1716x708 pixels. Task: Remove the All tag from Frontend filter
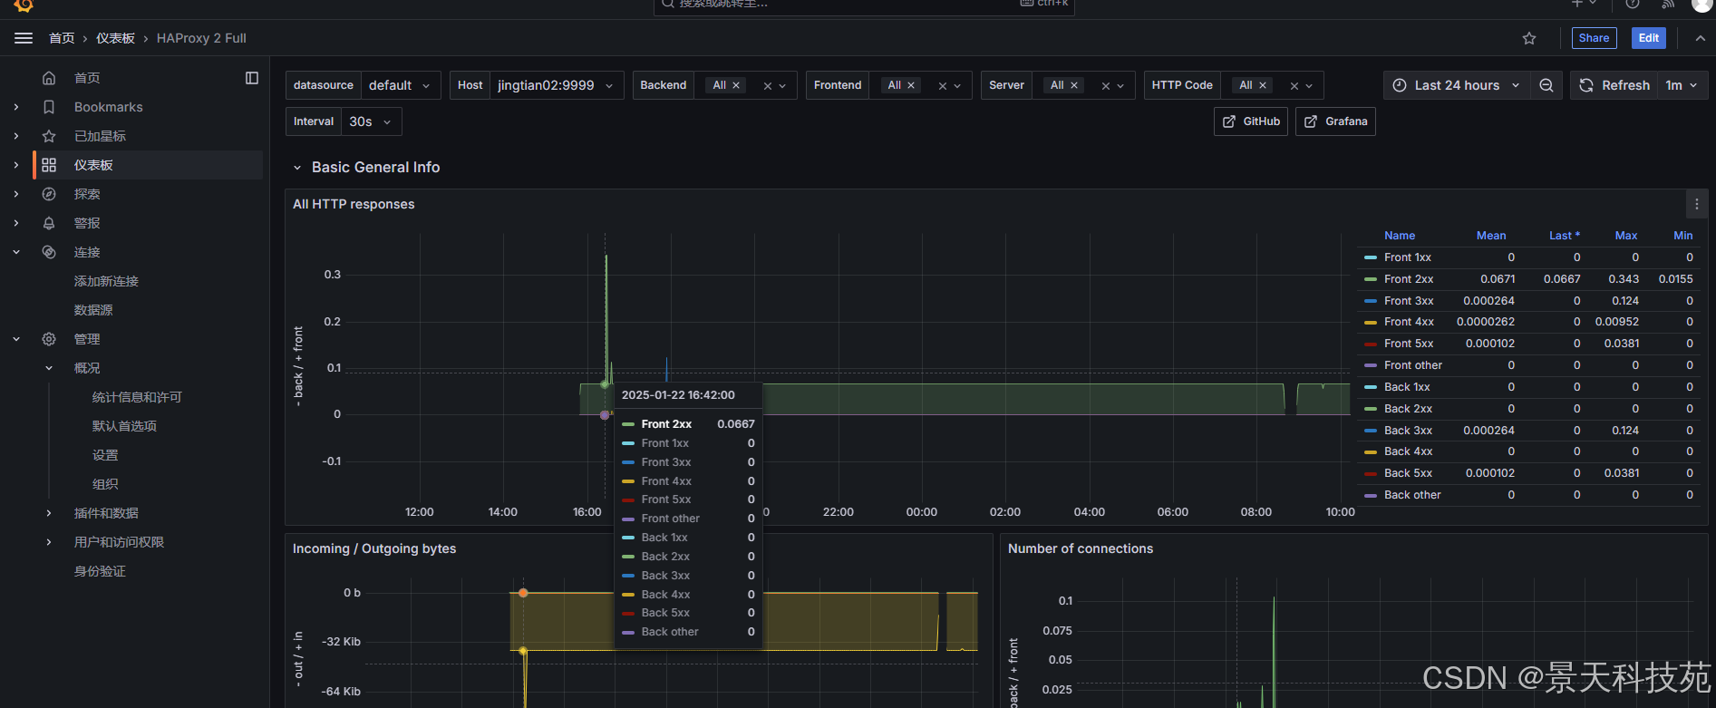(911, 85)
